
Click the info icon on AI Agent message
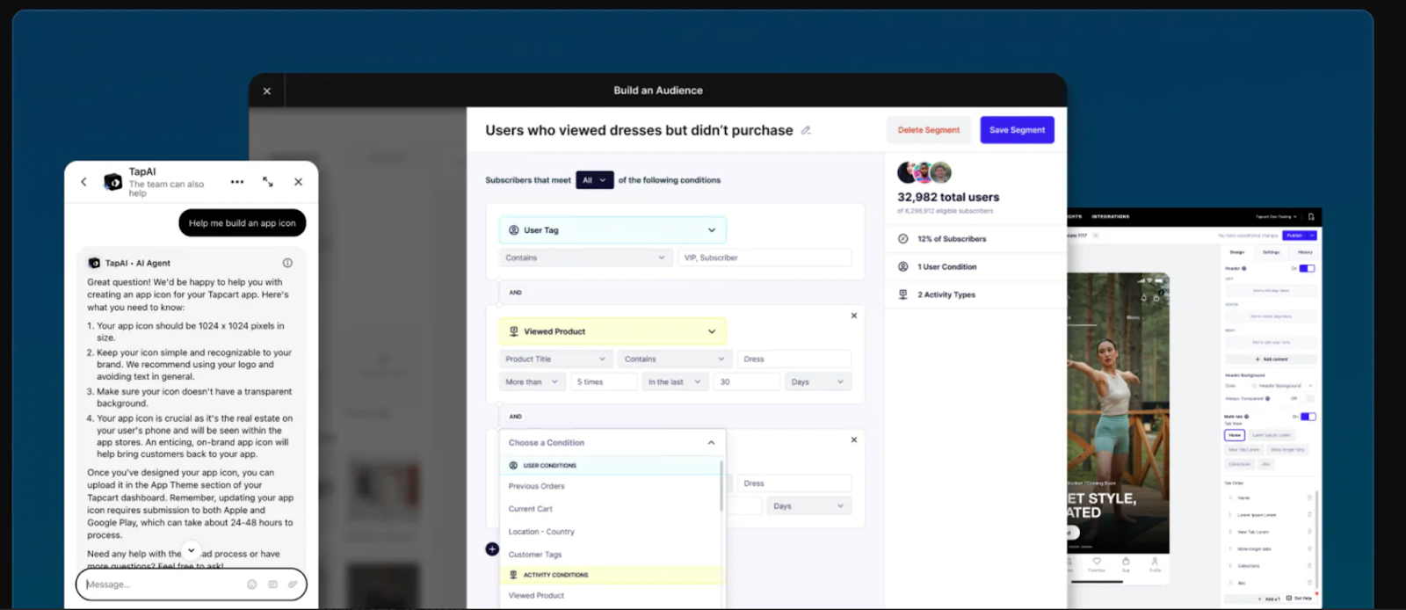click(287, 263)
